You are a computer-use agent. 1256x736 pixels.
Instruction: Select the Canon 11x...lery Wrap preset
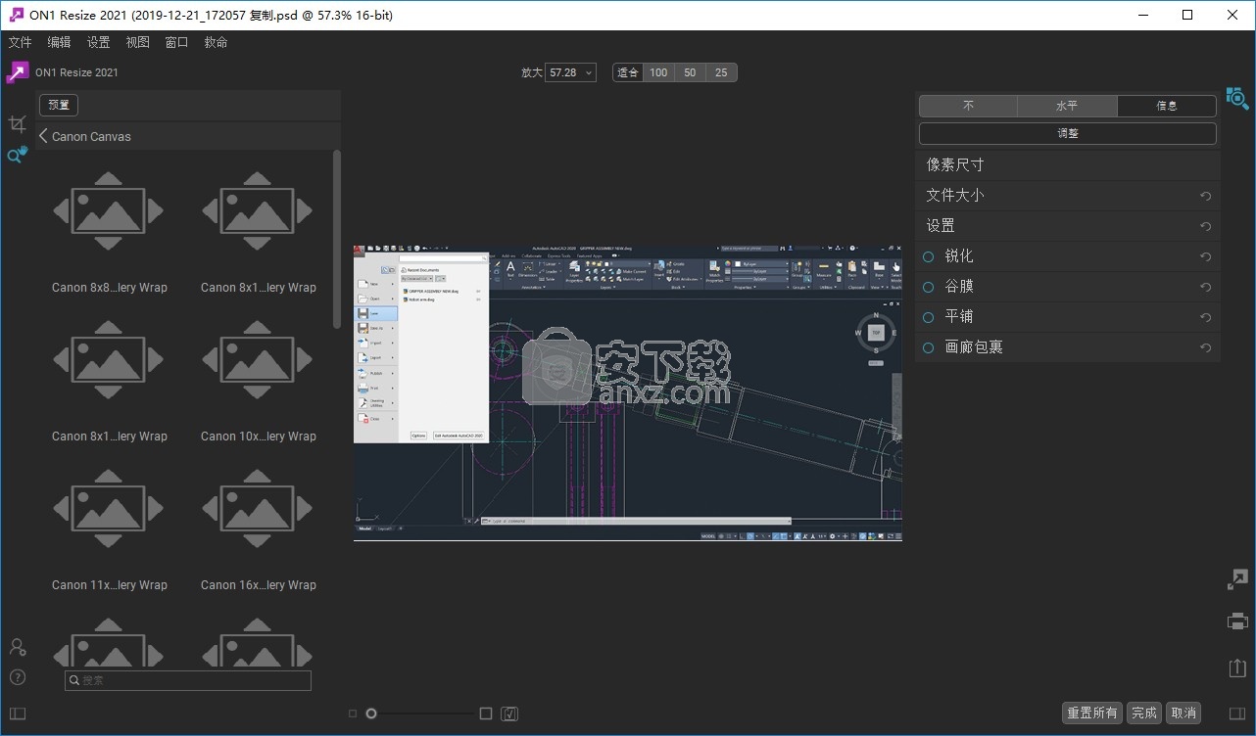tap(109, 530)
